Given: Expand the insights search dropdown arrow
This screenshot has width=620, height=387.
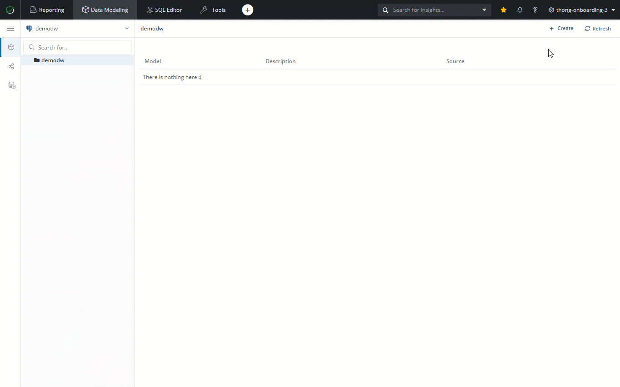Looking at the screenshot, I should tap(484, 10).
